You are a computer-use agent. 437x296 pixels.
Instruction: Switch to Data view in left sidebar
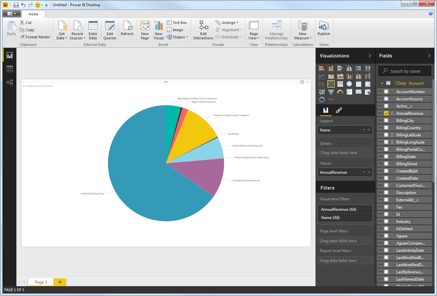pyautogui.click(x=10, y=69)
